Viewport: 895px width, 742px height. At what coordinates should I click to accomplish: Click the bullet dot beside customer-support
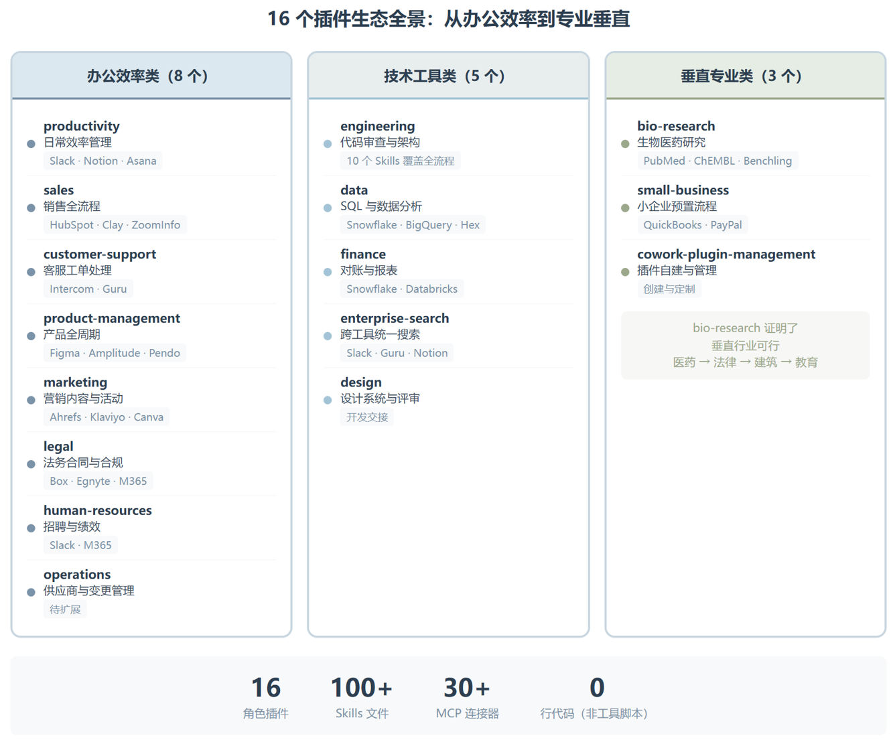pos(31,272)
